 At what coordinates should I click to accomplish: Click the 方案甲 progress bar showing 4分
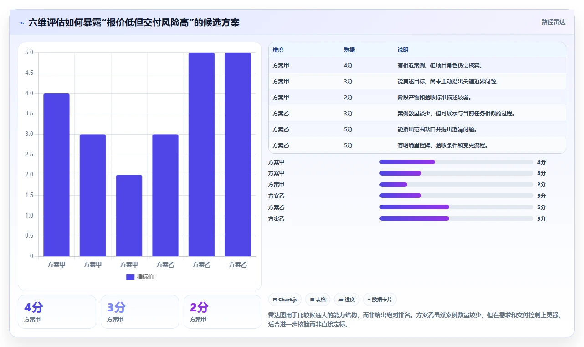pos(456,162)
